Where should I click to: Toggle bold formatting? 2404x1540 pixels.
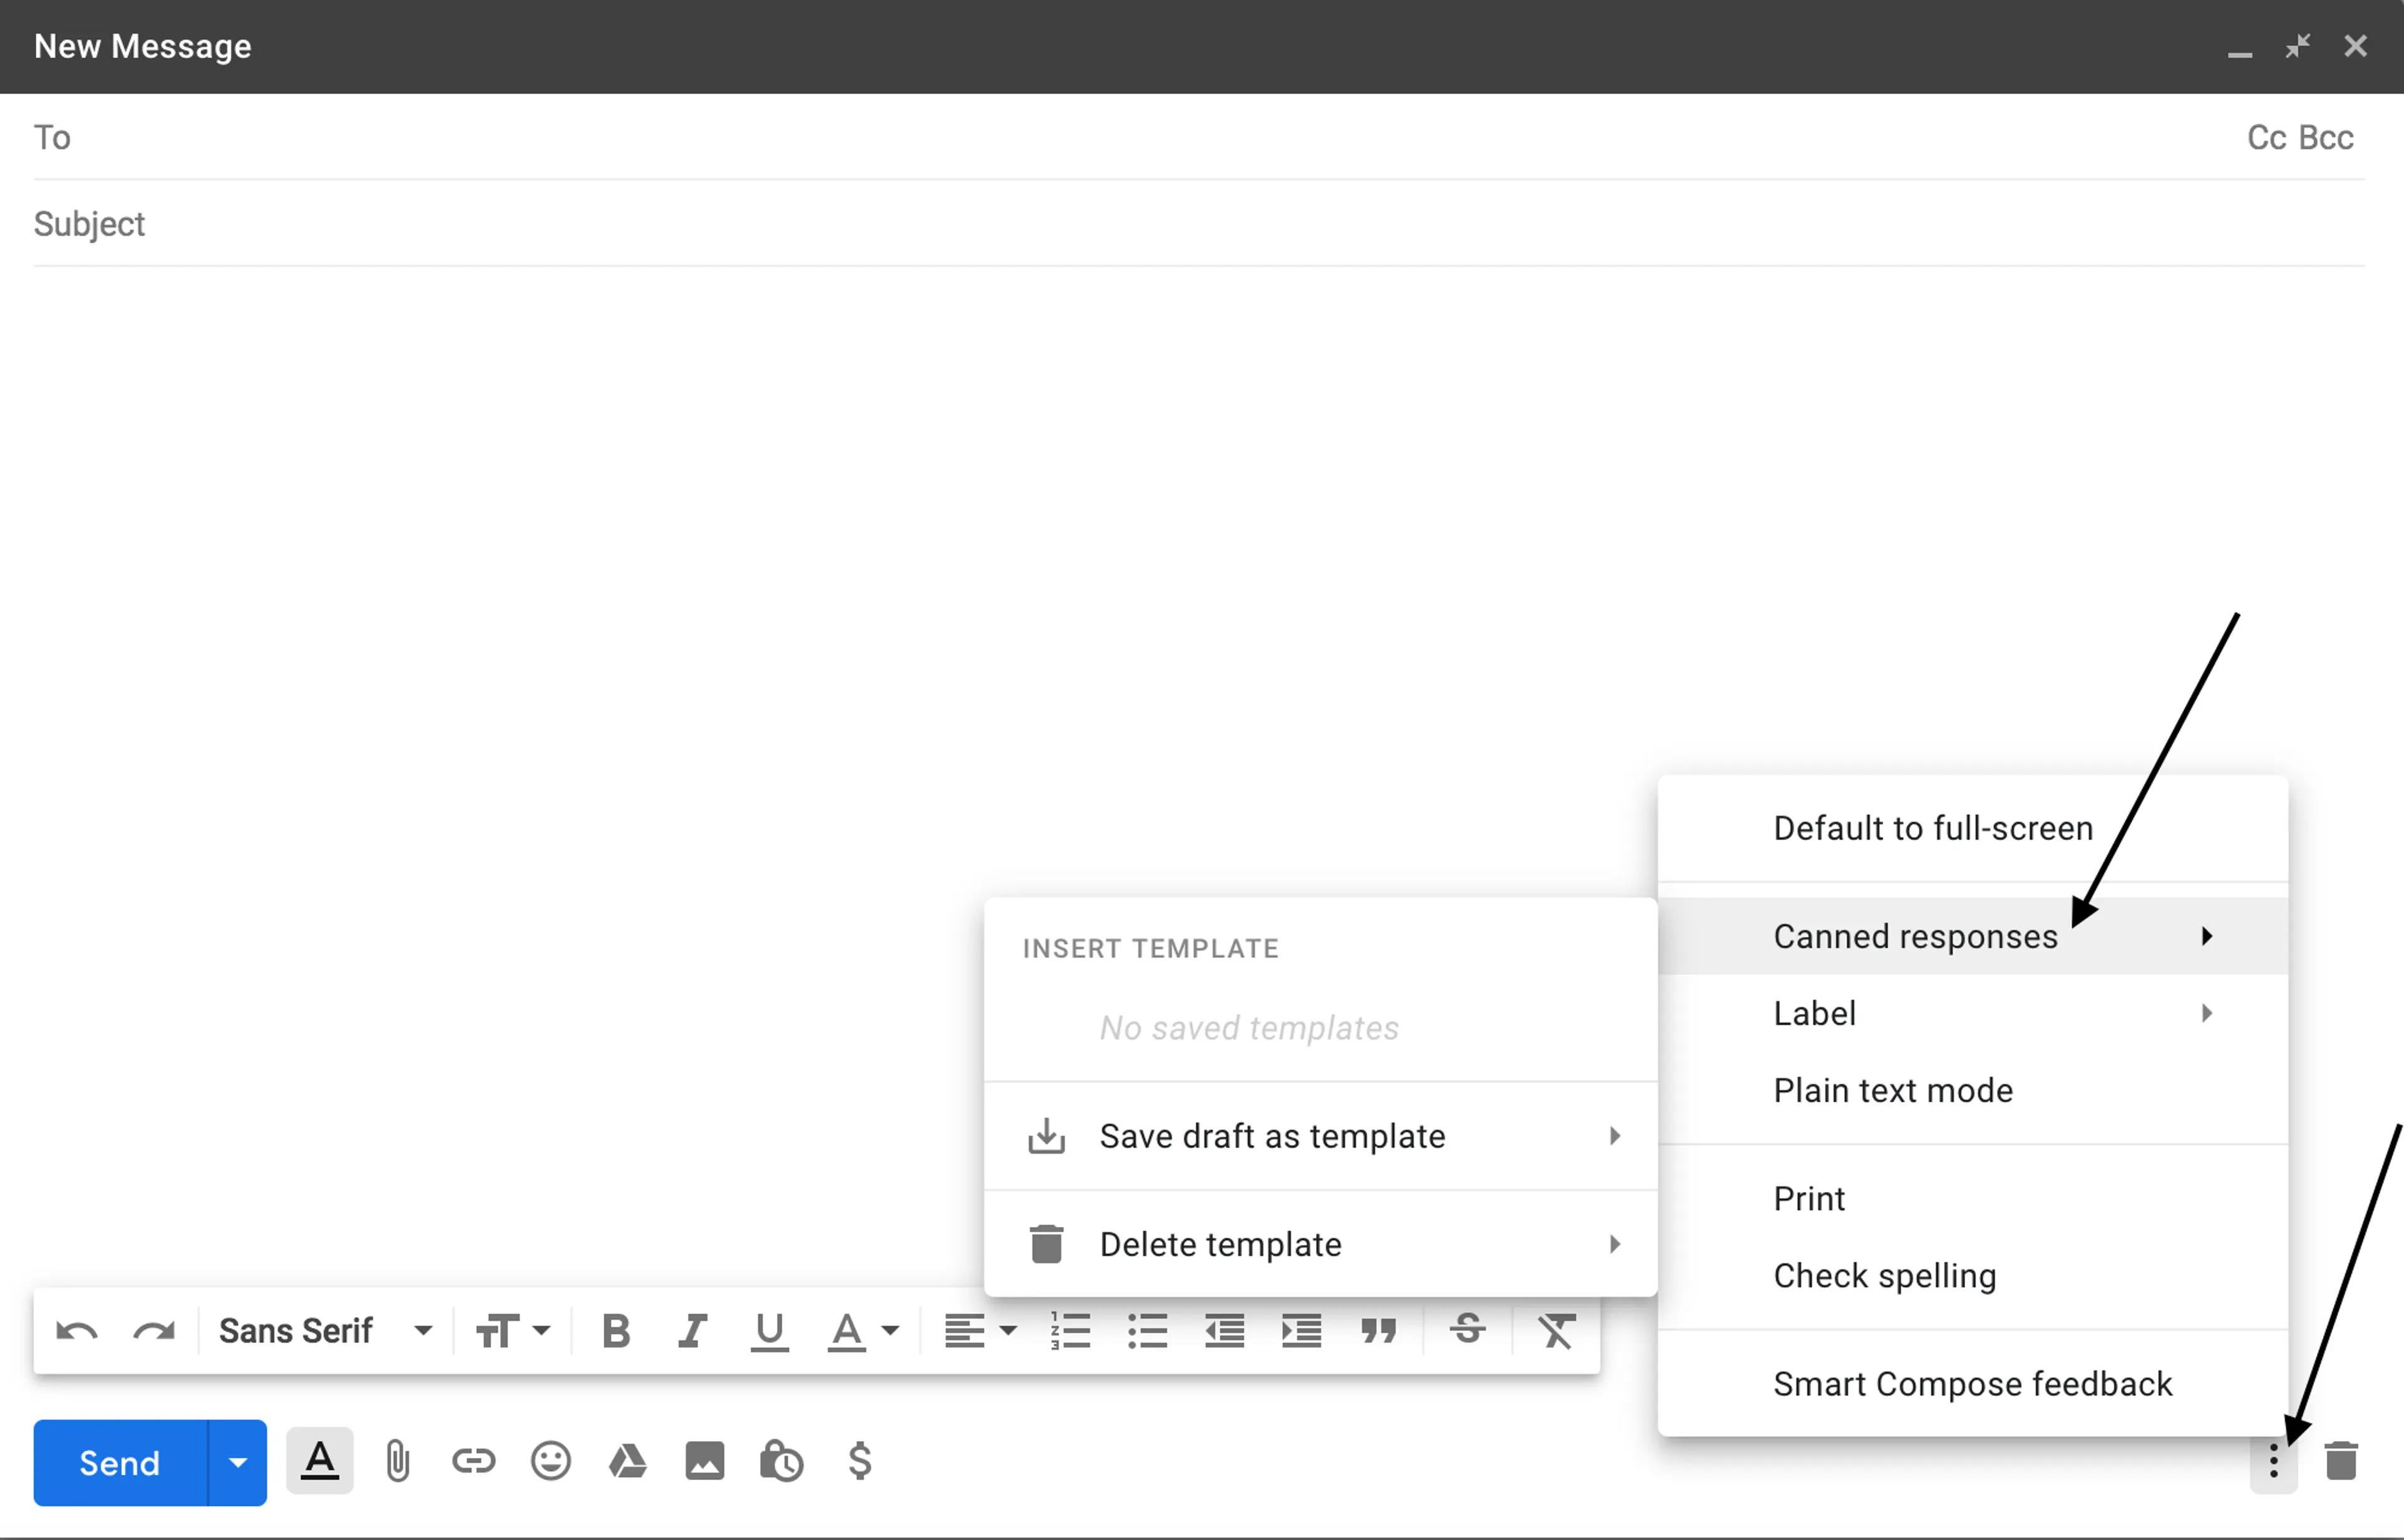tap(616, 1332)
